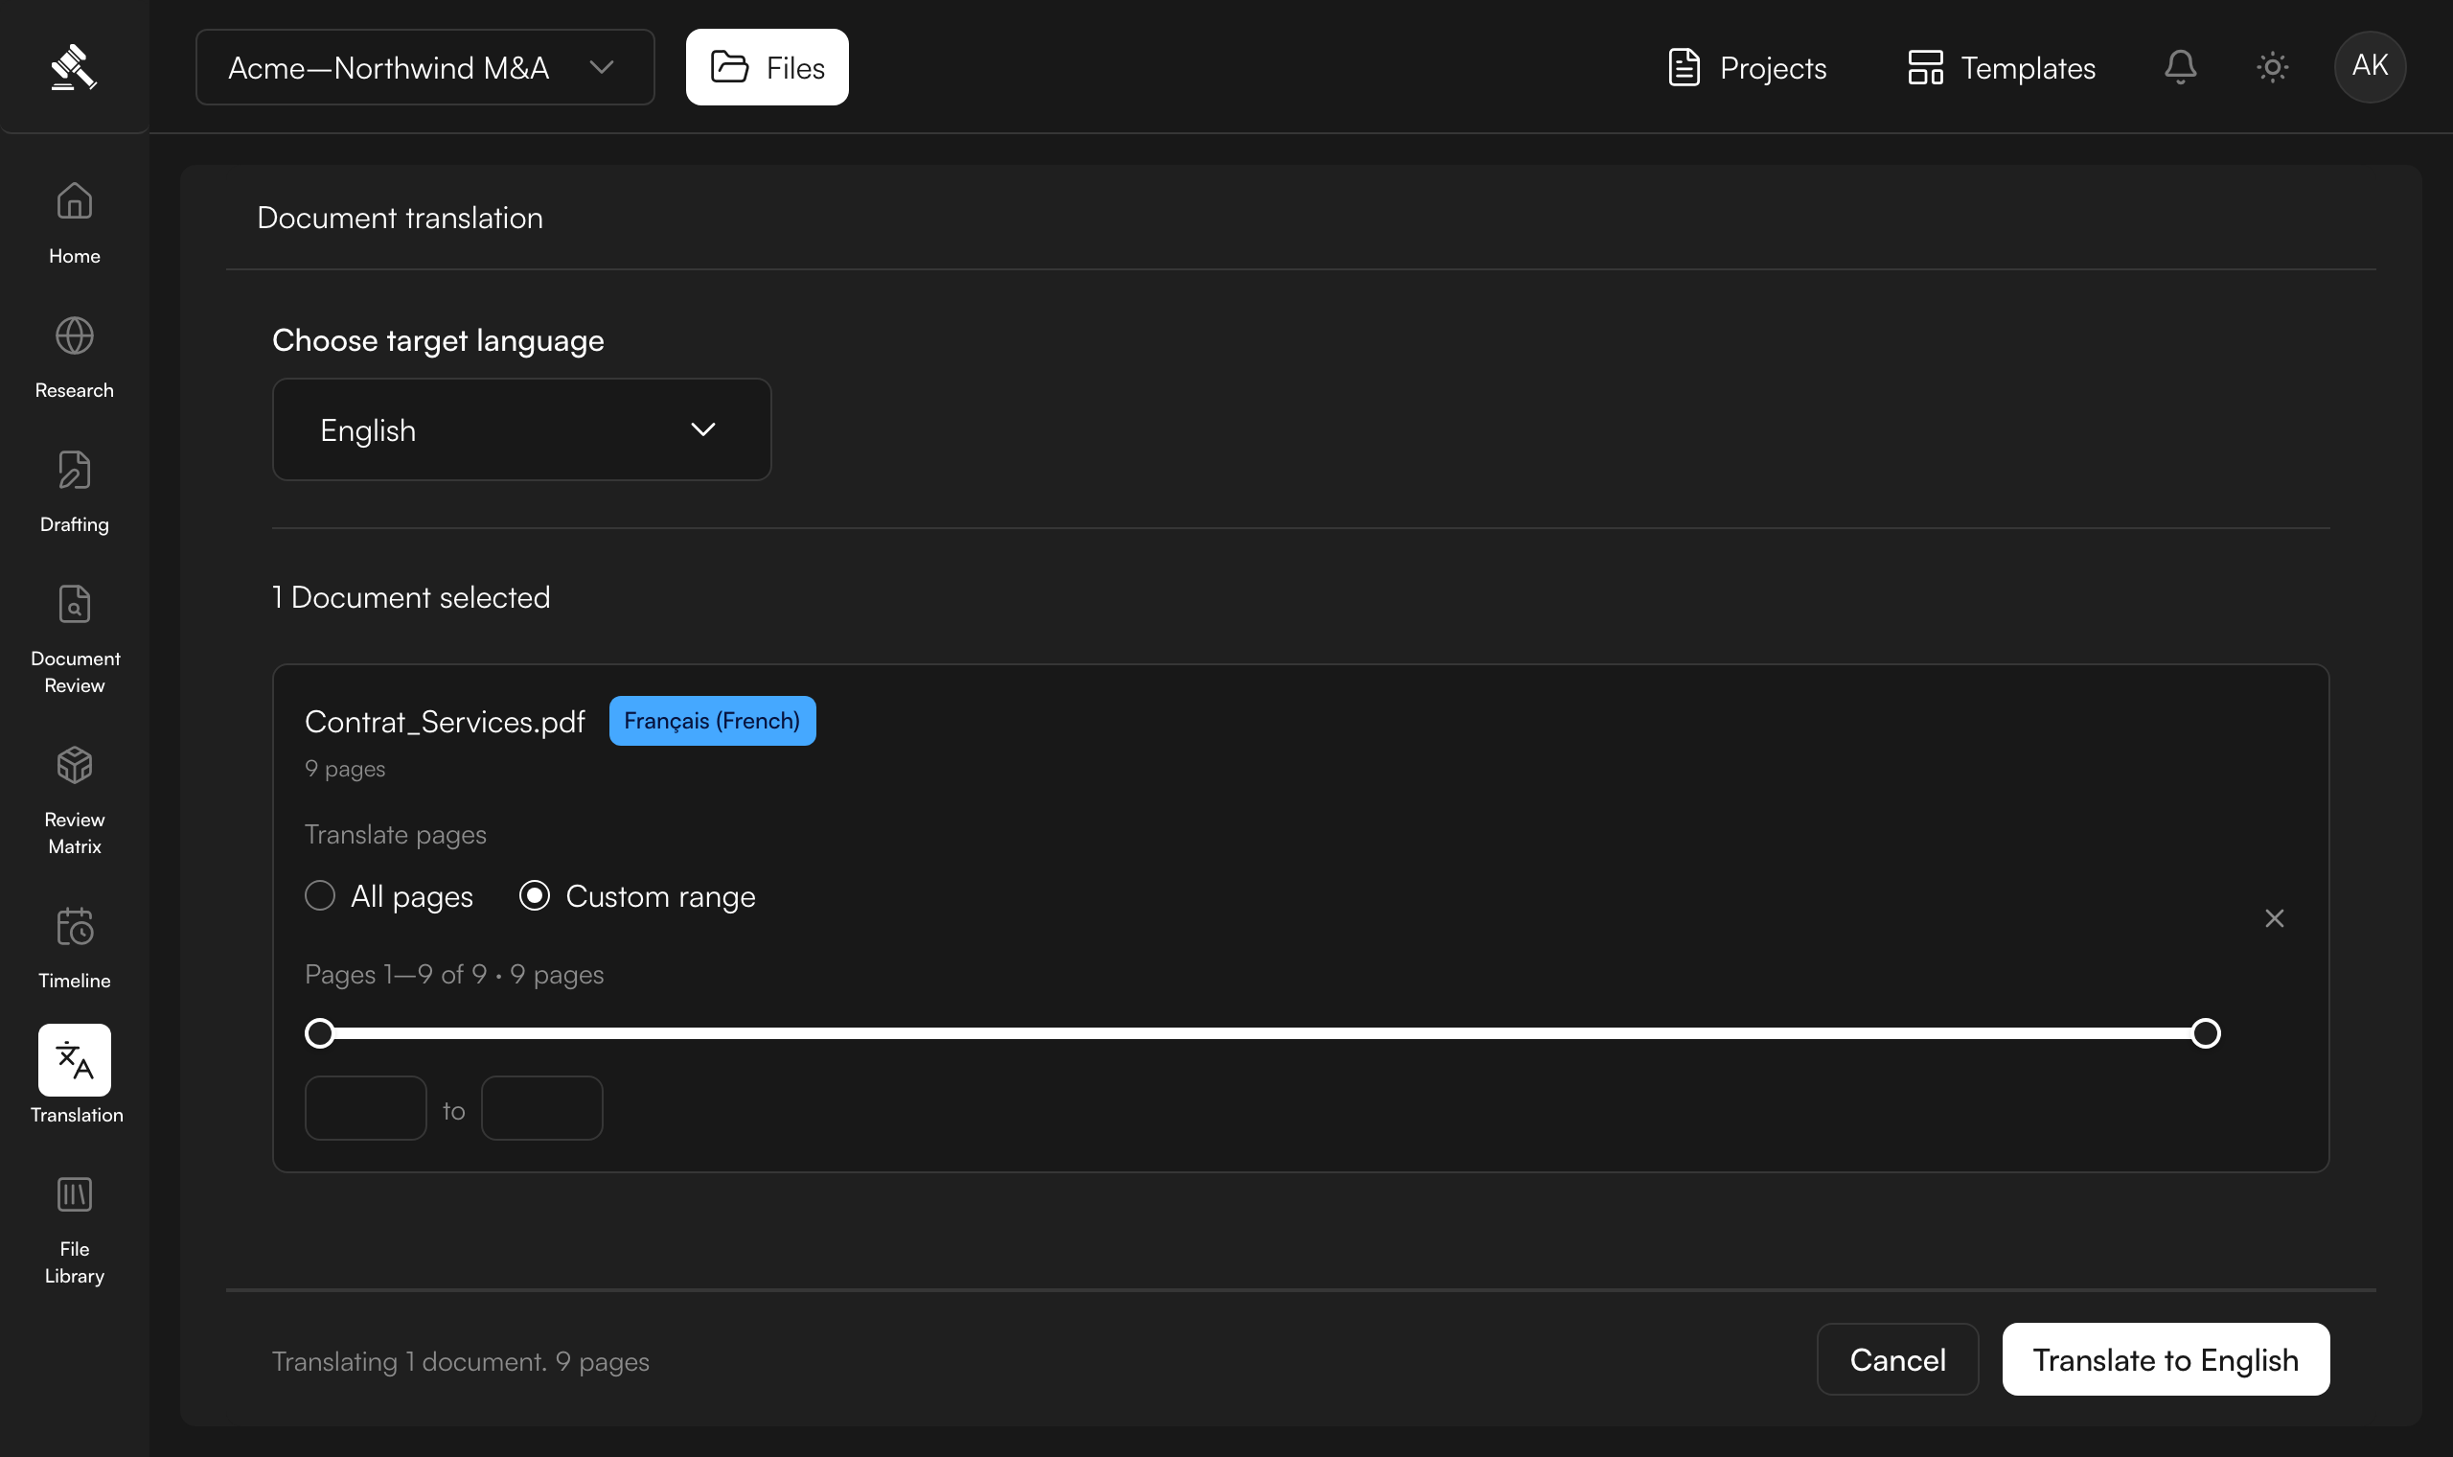Click the Français (French) language badge
2453x1457 pixels.
coord(712,721)
